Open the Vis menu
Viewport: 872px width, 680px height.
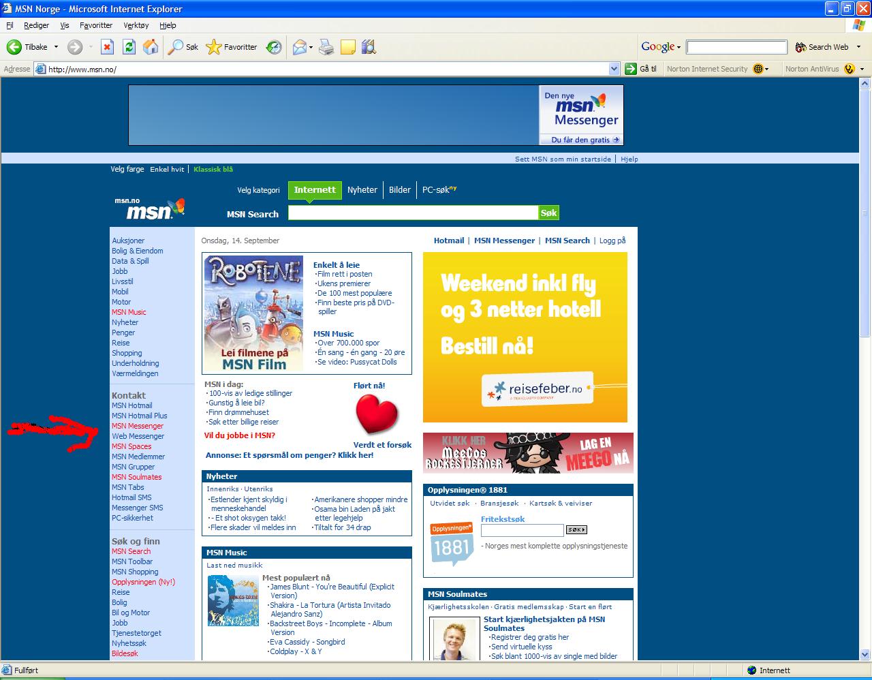click(x=65, y=25)
